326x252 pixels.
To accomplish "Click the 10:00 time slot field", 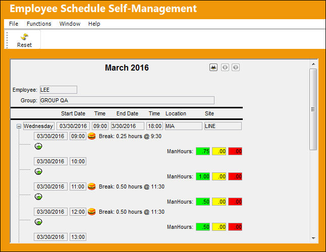I will click(x=78, y=161).
